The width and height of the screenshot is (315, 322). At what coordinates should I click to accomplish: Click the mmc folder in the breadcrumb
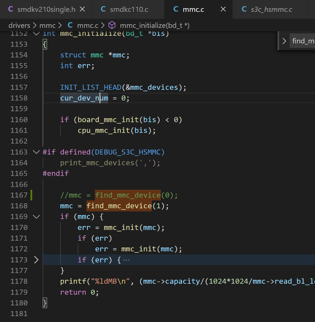[47, 26]
